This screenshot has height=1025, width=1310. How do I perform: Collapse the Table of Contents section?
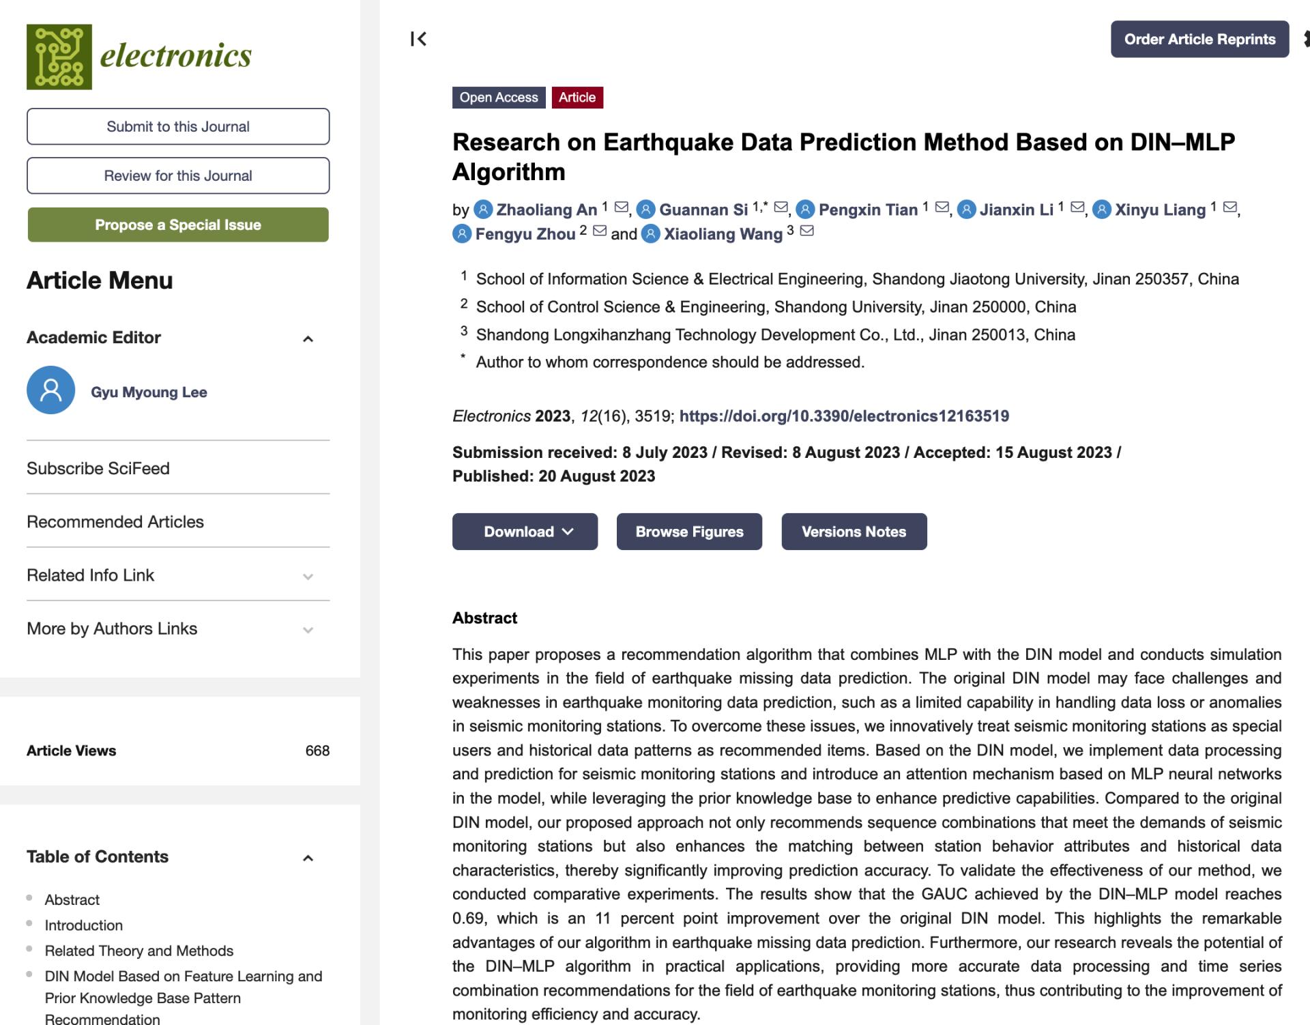pos(308,858)
